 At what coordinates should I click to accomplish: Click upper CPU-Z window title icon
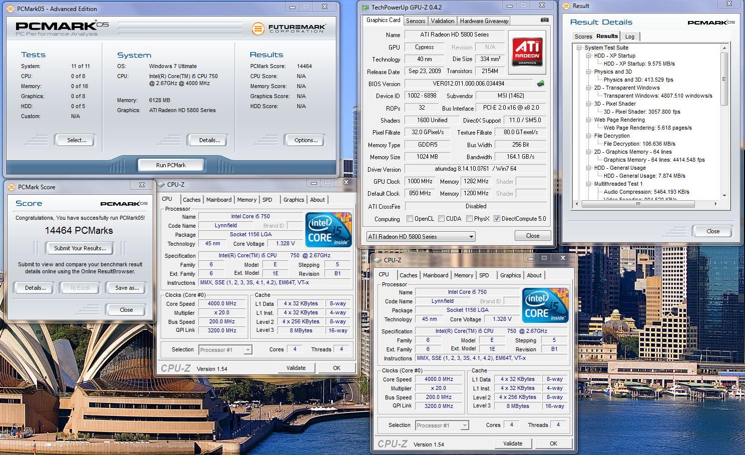click(x=161, y=185)
